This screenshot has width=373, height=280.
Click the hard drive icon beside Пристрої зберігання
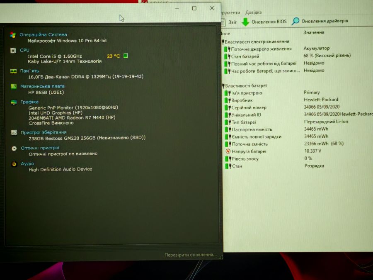pos(14,133)
